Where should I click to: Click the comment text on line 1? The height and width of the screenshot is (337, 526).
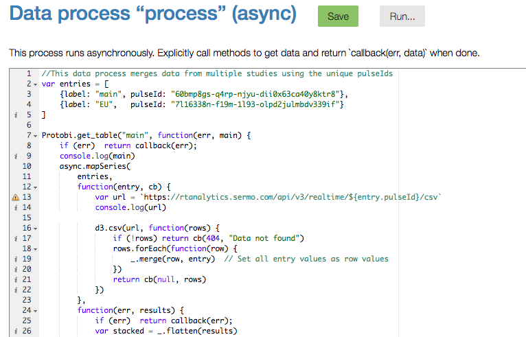coord(217,73)
